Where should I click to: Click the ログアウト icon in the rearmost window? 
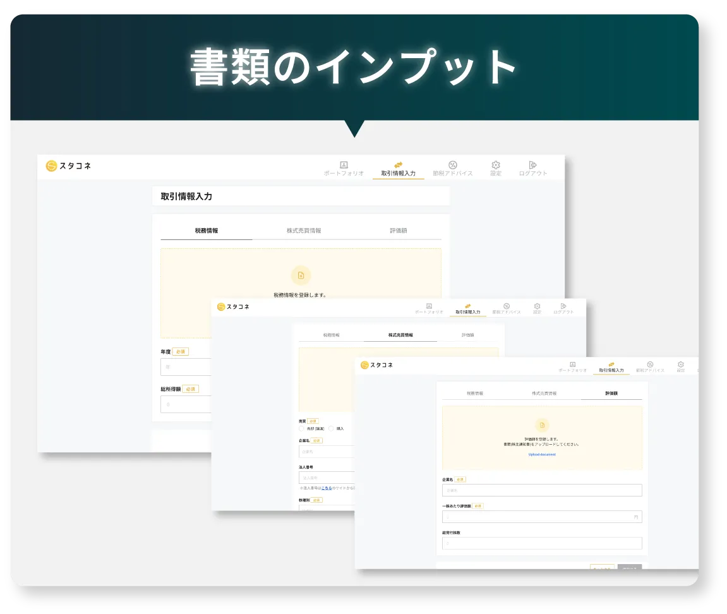point(532,165)
